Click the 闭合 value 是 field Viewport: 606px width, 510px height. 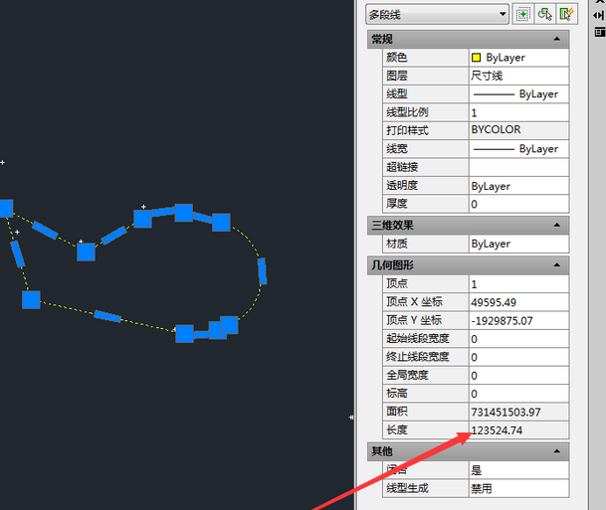point(517,470)
